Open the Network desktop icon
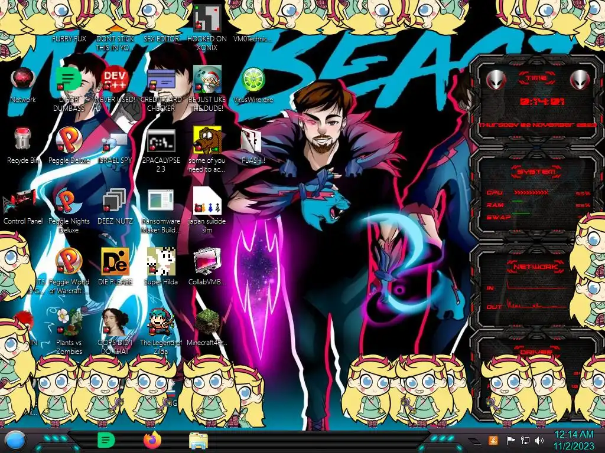The width and height of the screenshot is (605, 453). pos(23,79)
